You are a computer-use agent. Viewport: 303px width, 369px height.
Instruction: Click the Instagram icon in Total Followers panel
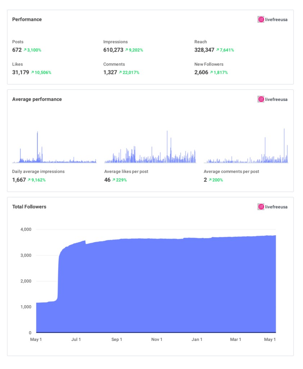(261, 207)
